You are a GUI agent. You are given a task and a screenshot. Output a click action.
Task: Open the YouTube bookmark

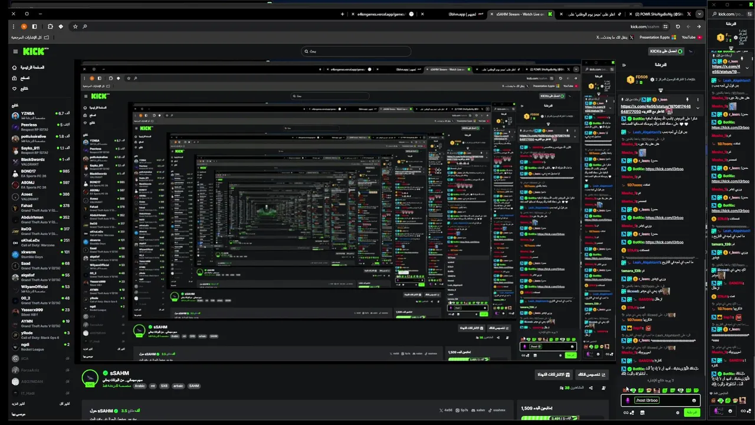(x=692, y=37)
